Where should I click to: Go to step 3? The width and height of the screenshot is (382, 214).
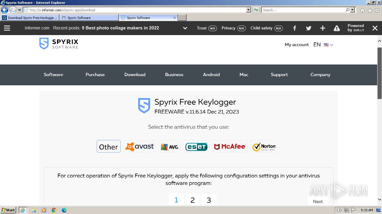(x=209, y=200)
